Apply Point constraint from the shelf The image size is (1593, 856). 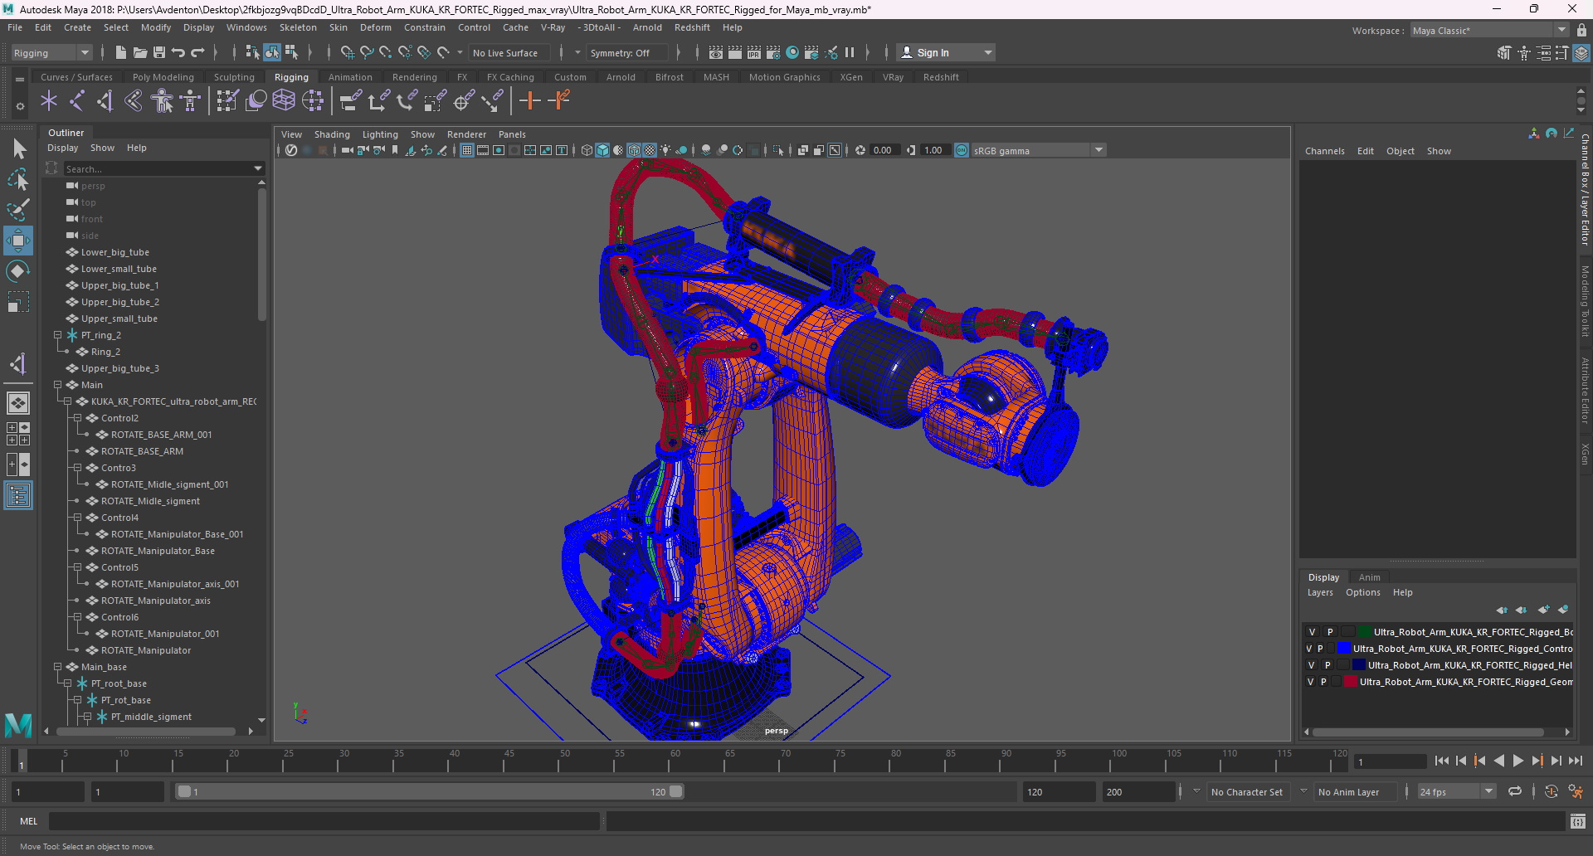pyautogui.click(x=379, y=101)
